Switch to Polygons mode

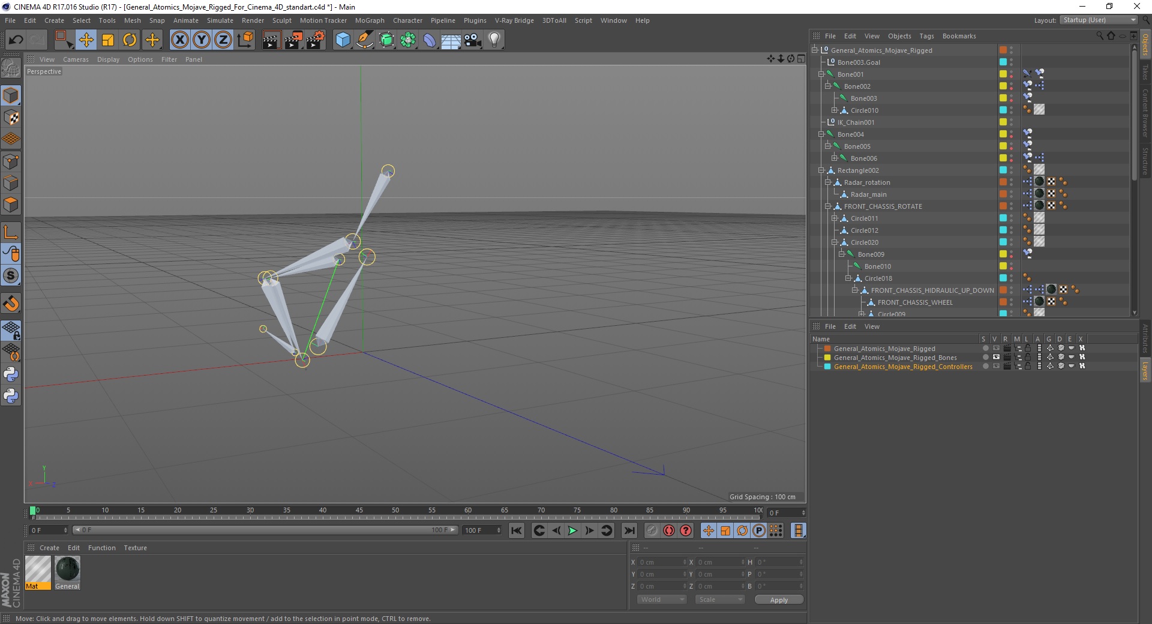click(11, 205)
